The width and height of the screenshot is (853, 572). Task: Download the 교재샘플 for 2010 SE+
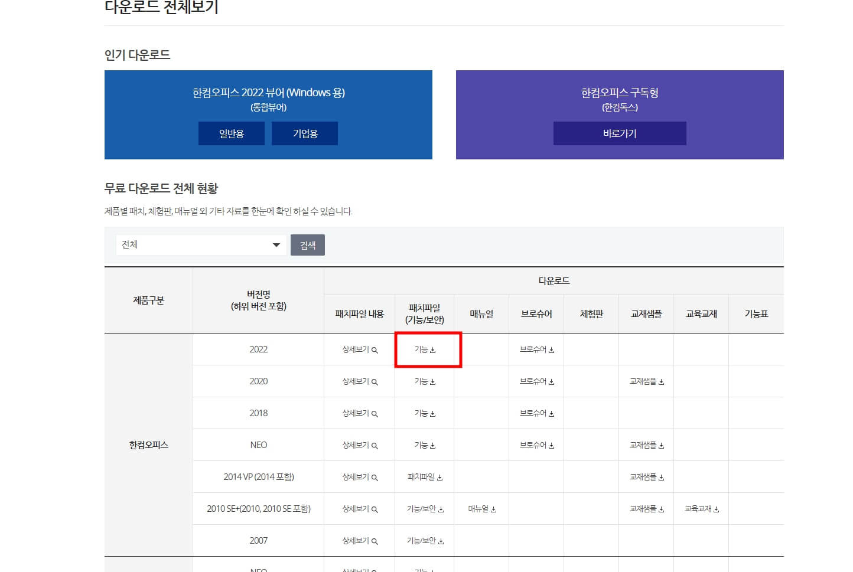[x=646, y=509]
